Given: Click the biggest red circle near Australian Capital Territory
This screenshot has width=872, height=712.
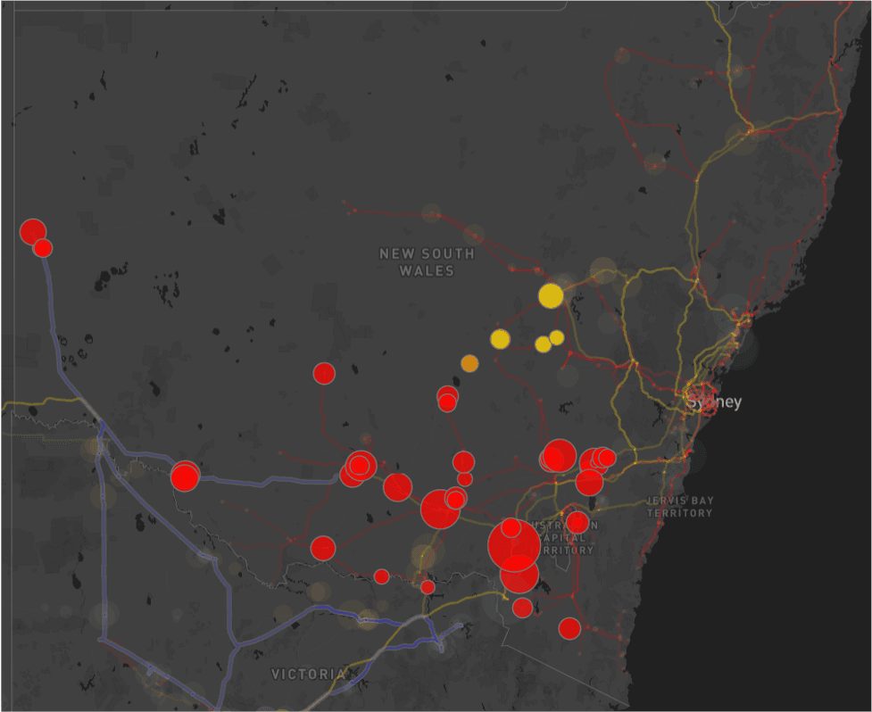Looking at the screenshot, I should 513,547.
